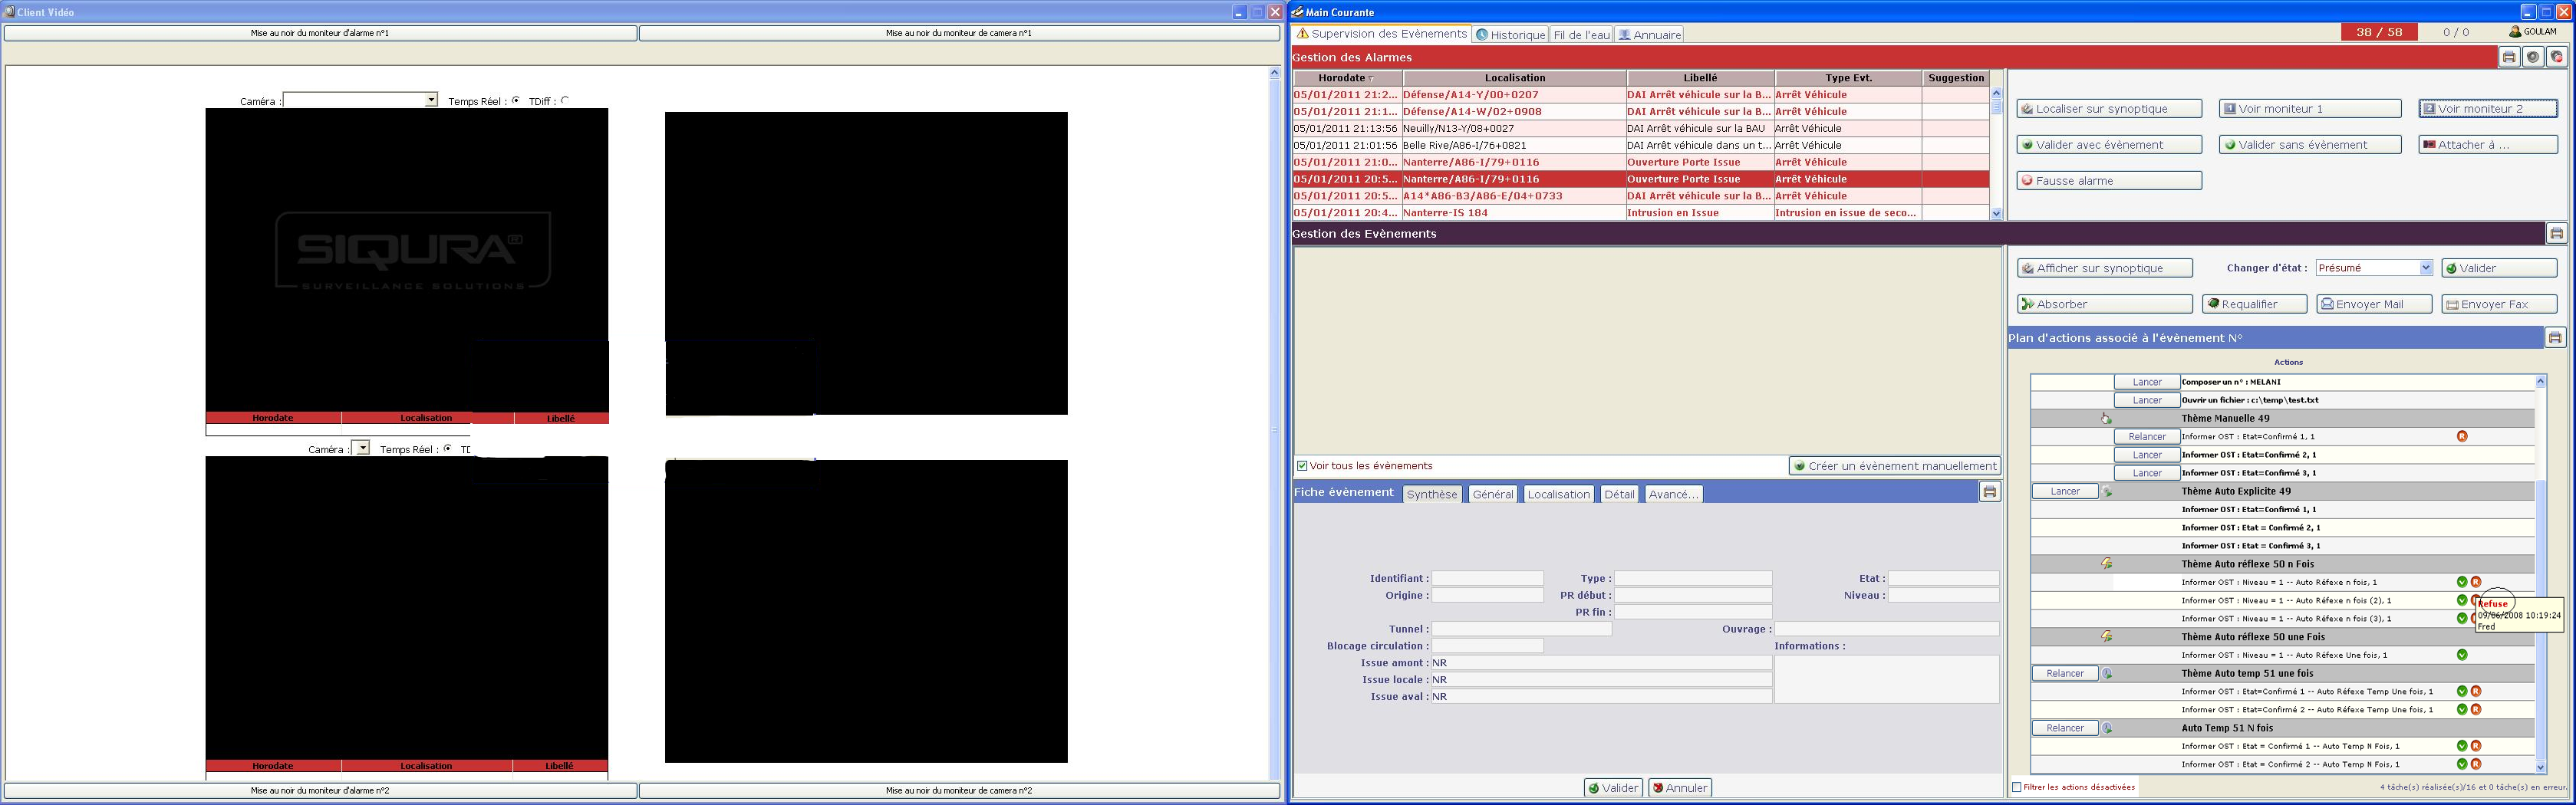This screenshot has width=2576, height=805.
Task: Click the lightning icon beside Thème Auto réflexe 50 n Fois
Action: (2106, 564)
